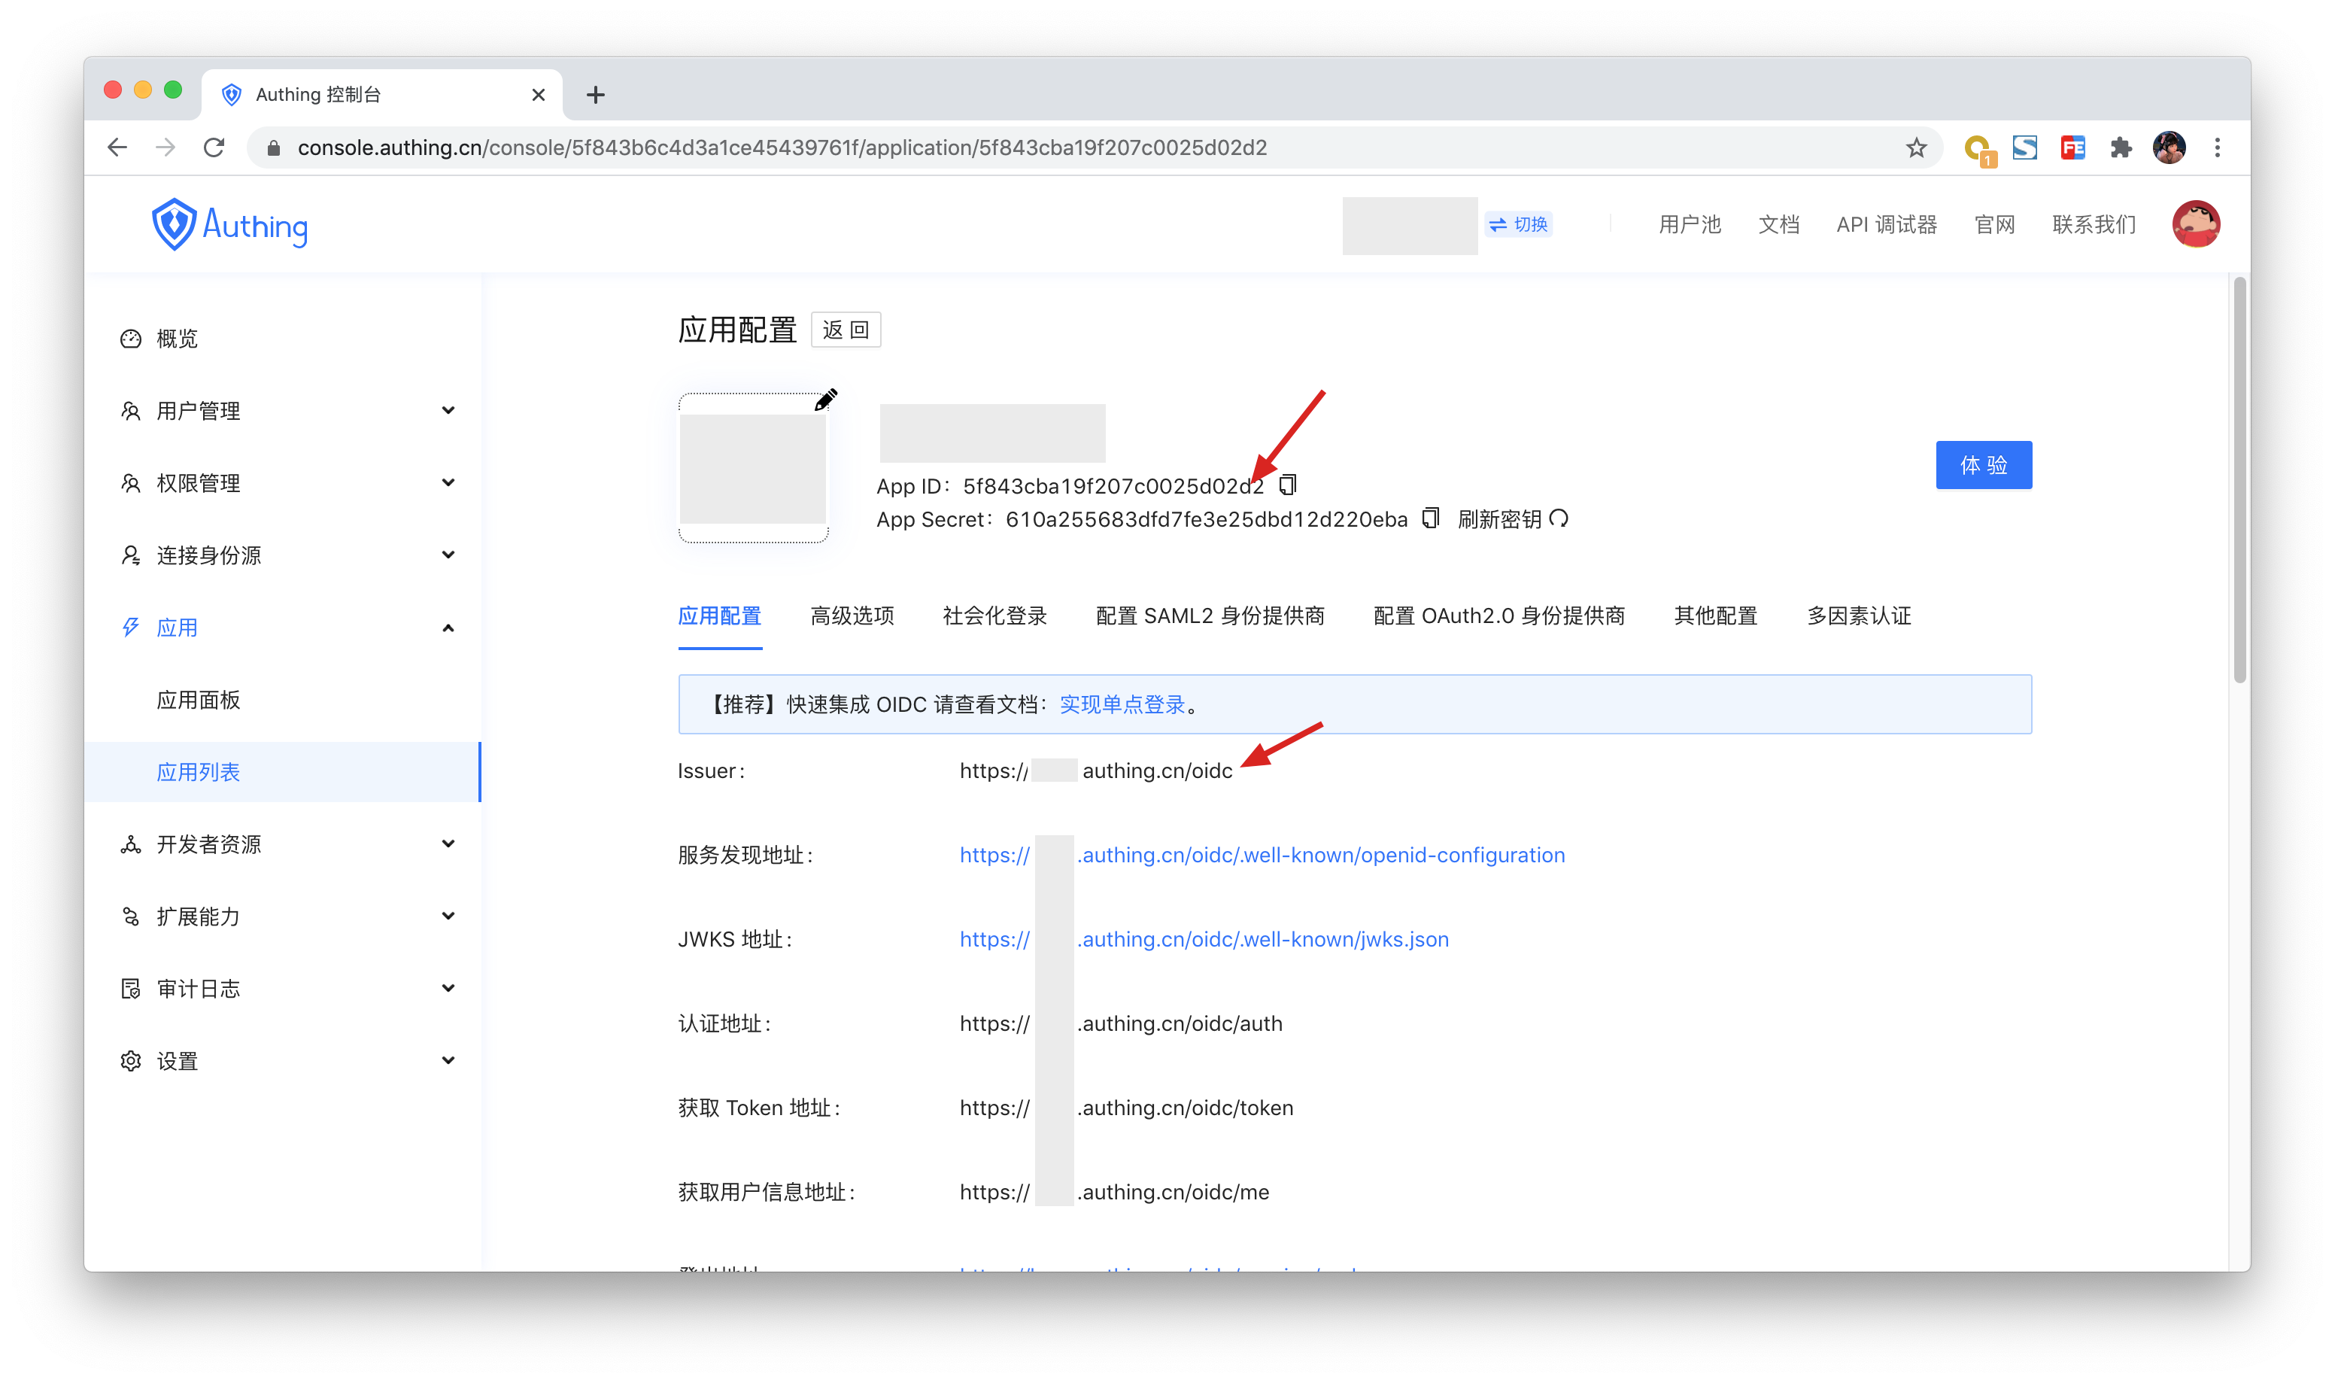The width and height of the screenshot is (2335, 1383).
Task: Expand the 开发者资源 sidebar menu
Action: tap(448, 843)
